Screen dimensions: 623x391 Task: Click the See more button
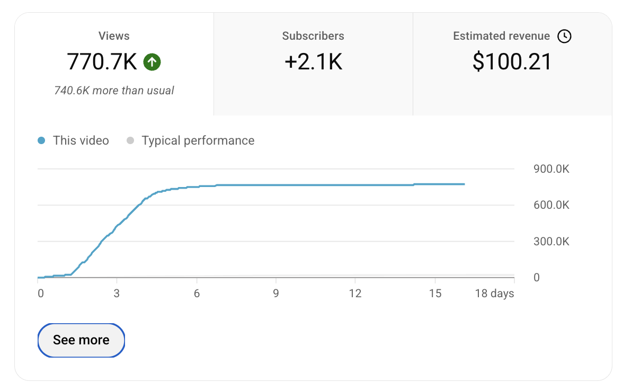(81, 340)
